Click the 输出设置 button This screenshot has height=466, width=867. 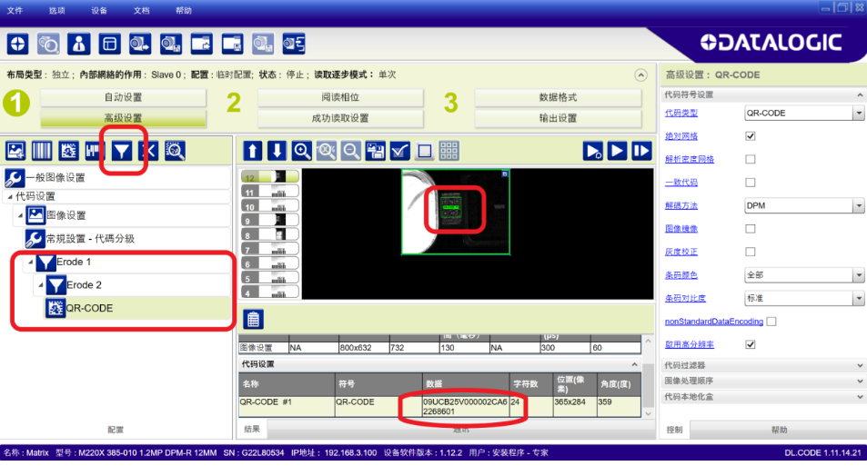pyautogui.click(x=558, y=118)
